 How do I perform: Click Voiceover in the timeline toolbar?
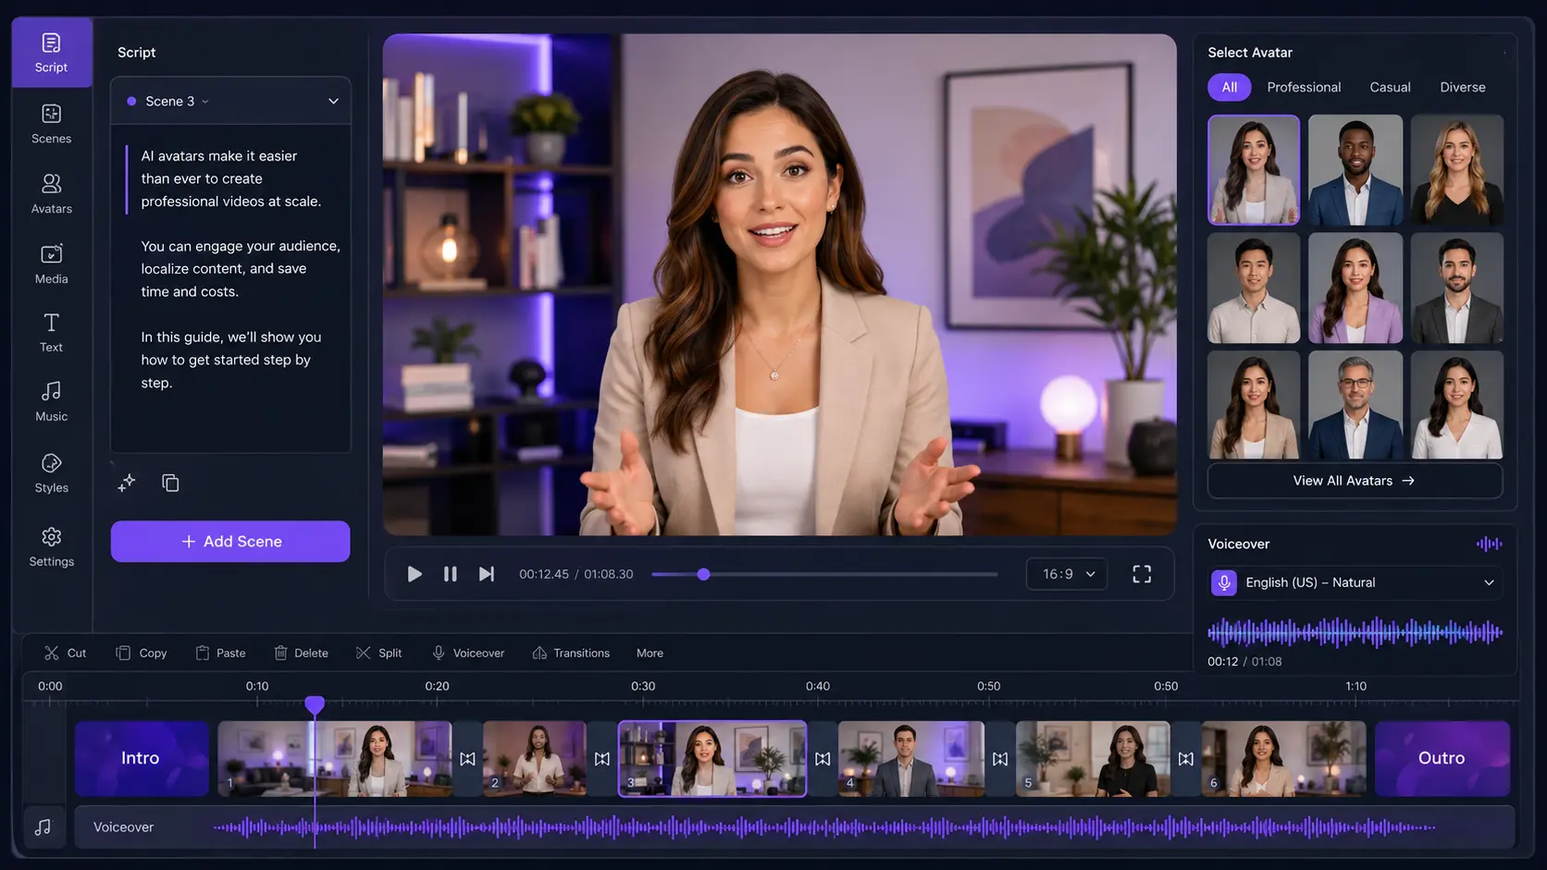[468, 653]
